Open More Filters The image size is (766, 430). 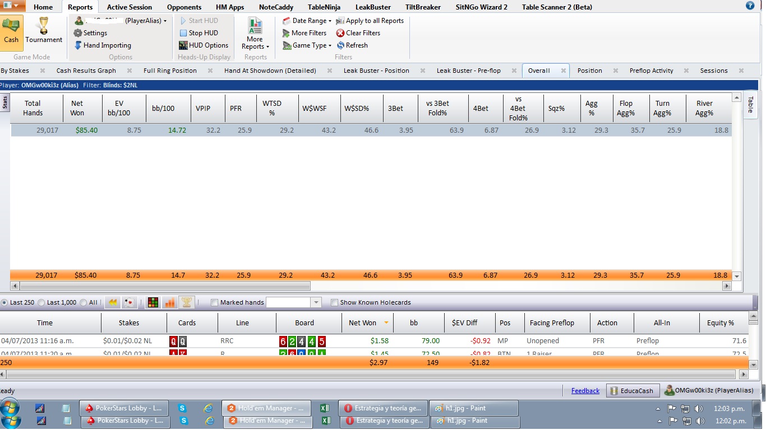click(x=304, y=33)
